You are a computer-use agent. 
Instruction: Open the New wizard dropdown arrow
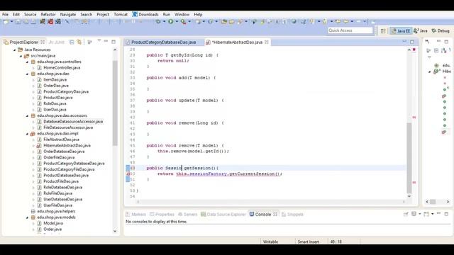click(11, 21)
